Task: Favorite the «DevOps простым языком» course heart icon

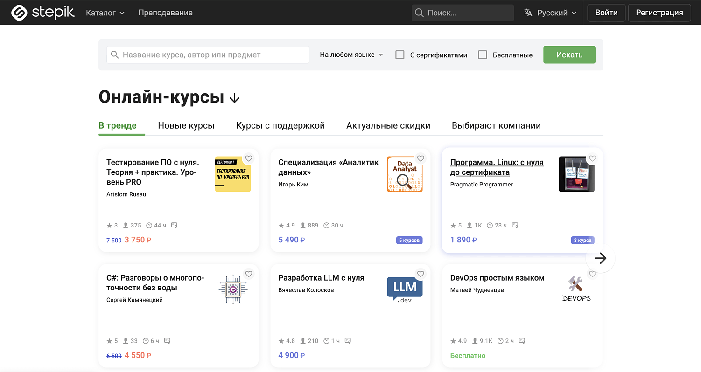Action: pos(592,274)
